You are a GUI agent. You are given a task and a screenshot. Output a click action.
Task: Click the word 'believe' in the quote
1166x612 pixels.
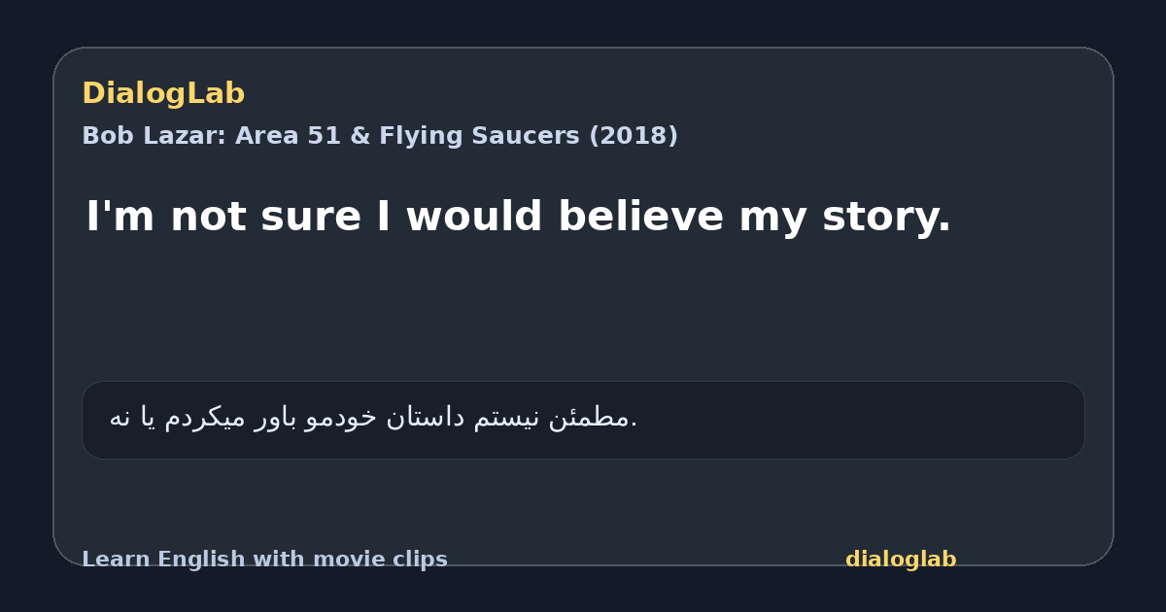pyautogui.click(x=640, y=217)
